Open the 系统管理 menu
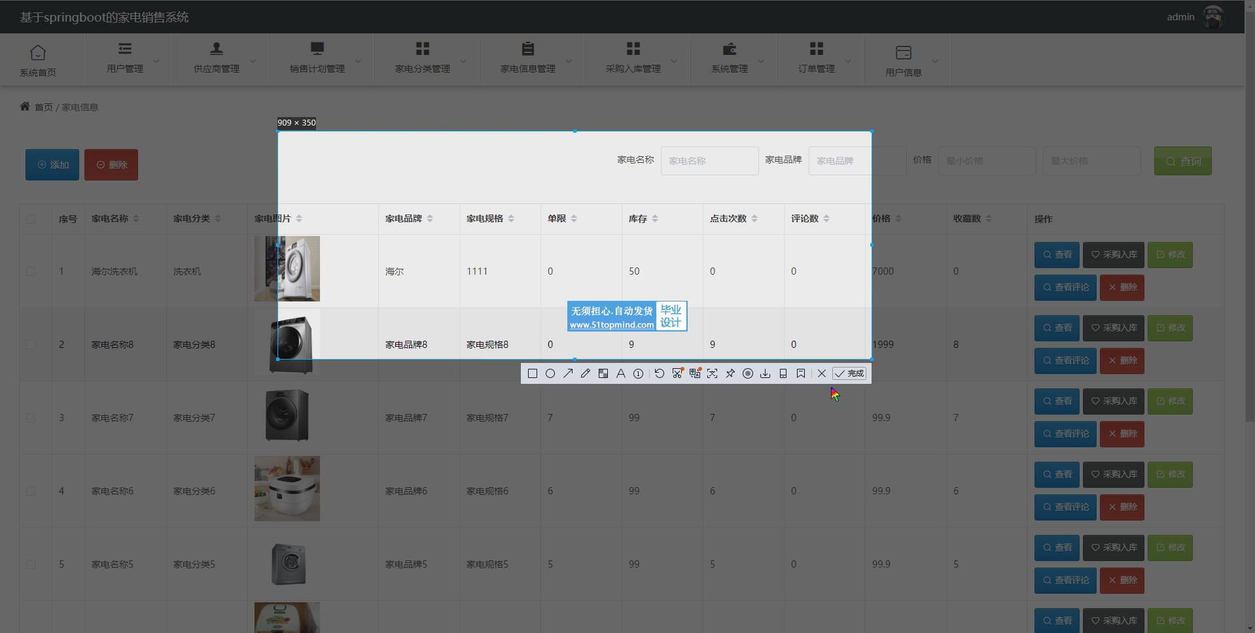Image resolution: width=1255 pixels, height=633 pixels. (x=734, y=59)
